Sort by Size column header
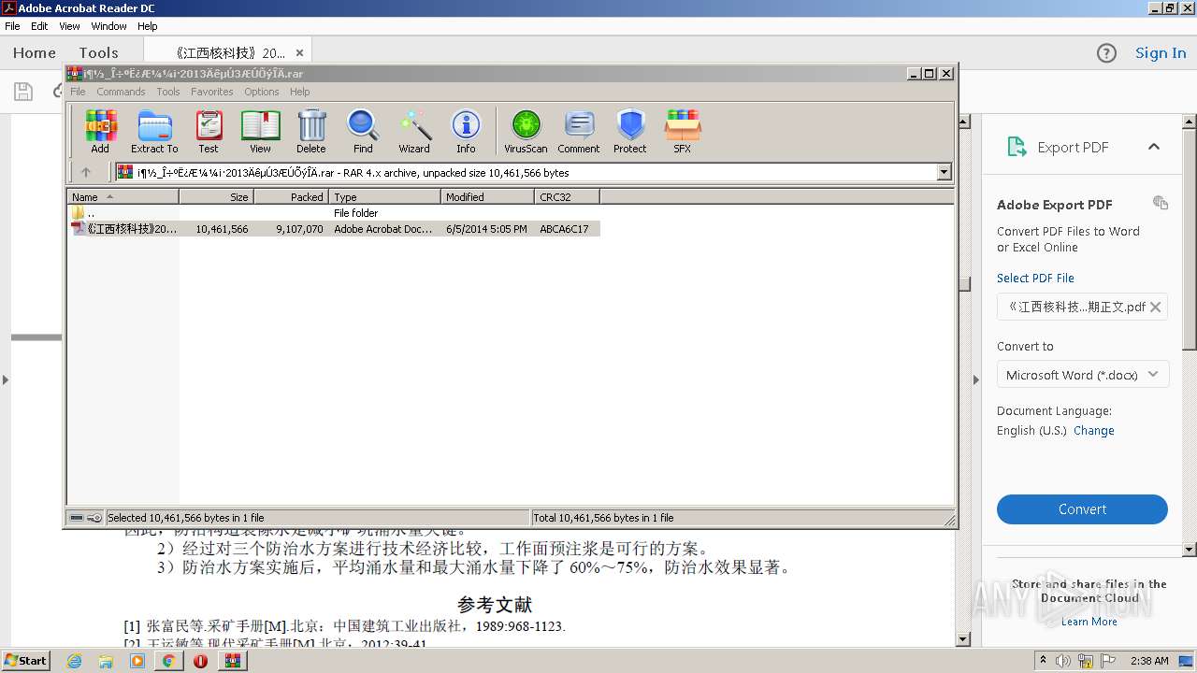The height and width of the screenshot is (673, 1197). click(216, 197)
